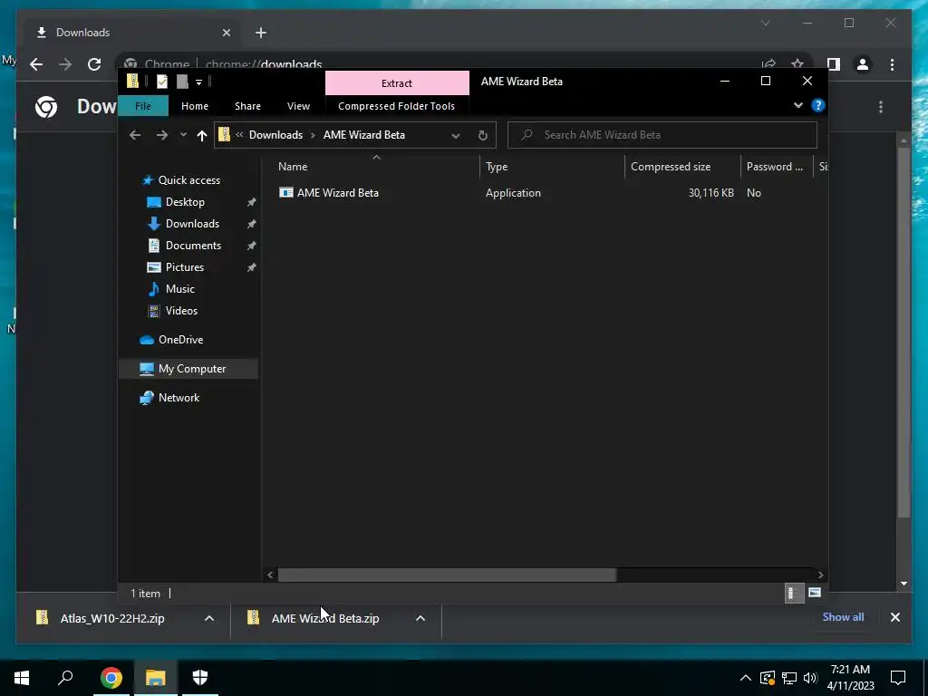Open Chrome profile icon
The width and height of the screenshot is (928, 696).
coord(863,64)
